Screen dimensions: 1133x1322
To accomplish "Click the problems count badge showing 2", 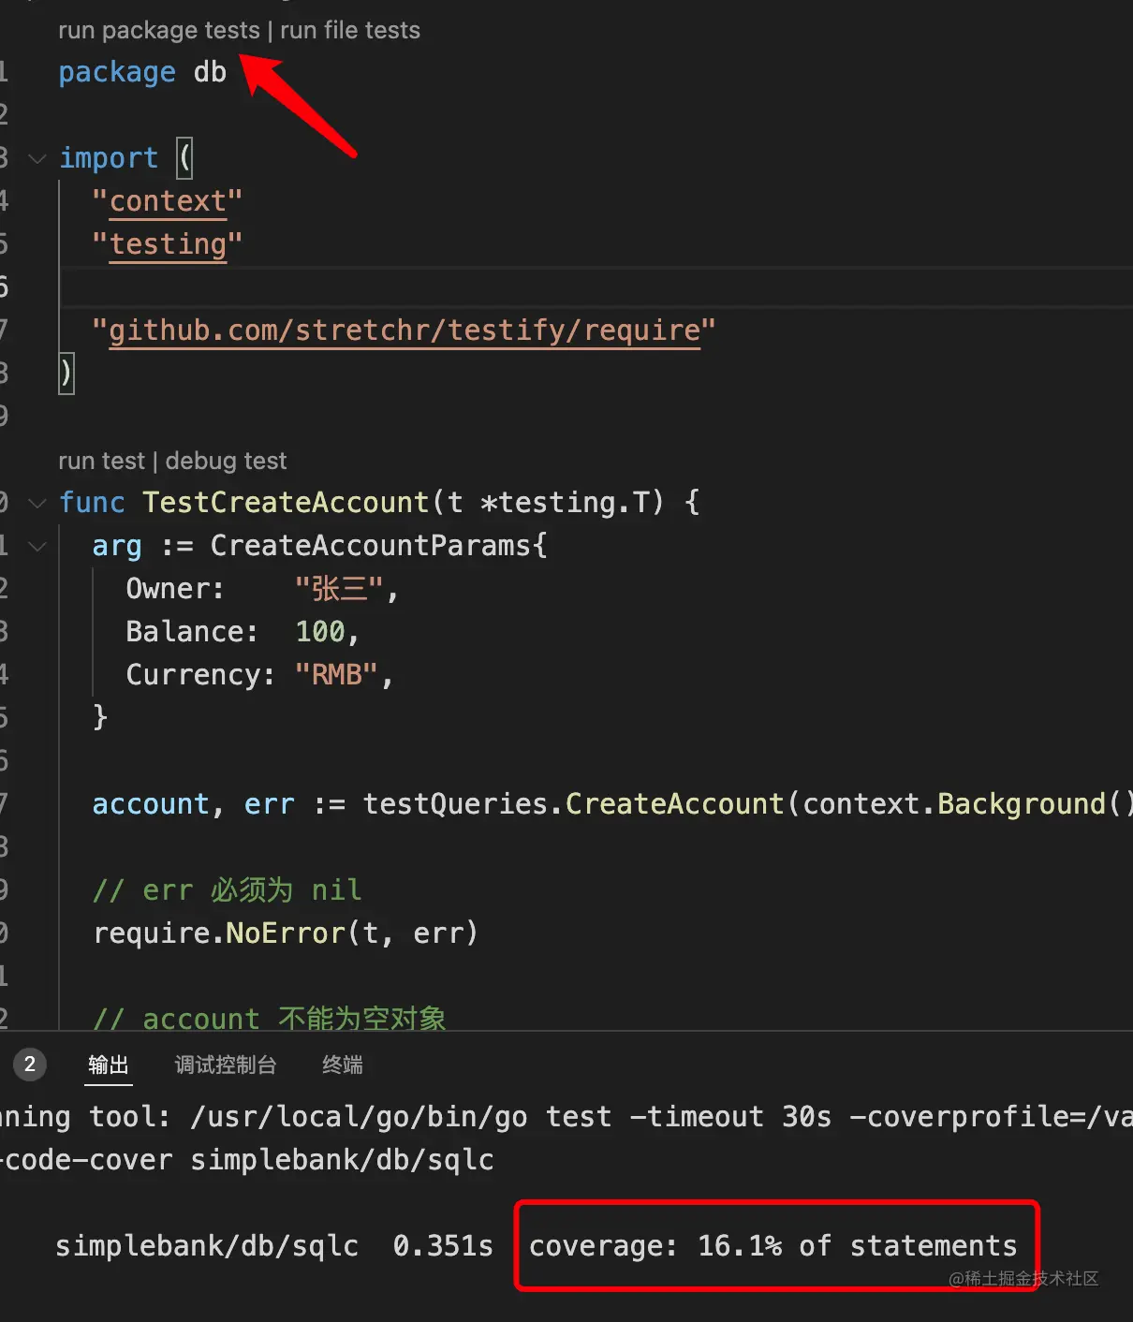I will click(x=30, y=1065).
